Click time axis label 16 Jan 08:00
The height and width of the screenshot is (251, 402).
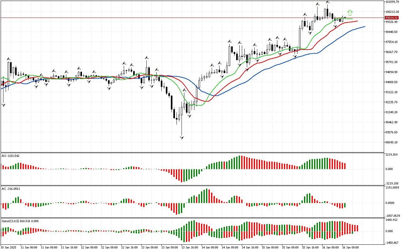tap(350, 248)
